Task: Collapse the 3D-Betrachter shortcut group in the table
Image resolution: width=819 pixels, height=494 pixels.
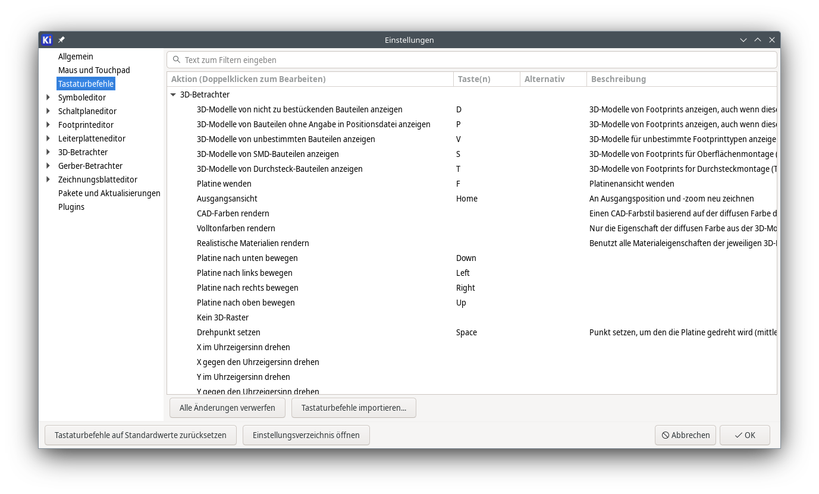Action: (173, 94)
